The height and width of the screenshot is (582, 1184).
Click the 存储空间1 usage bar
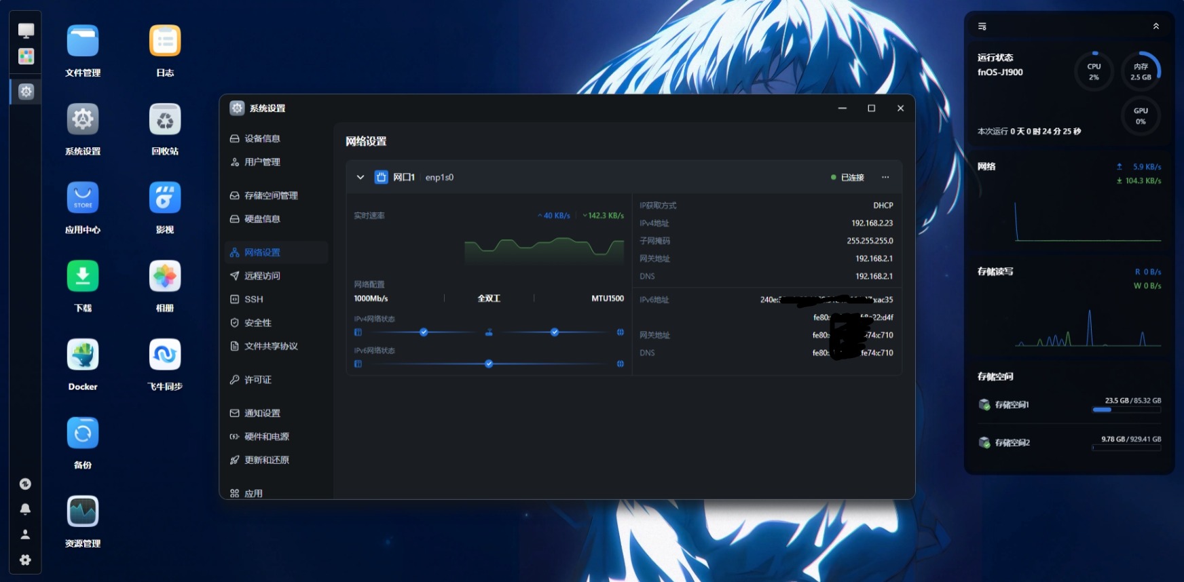1126,410
